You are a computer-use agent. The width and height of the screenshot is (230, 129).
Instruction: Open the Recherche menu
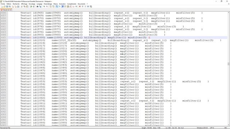pyautogui.click(x=16, y=4)
